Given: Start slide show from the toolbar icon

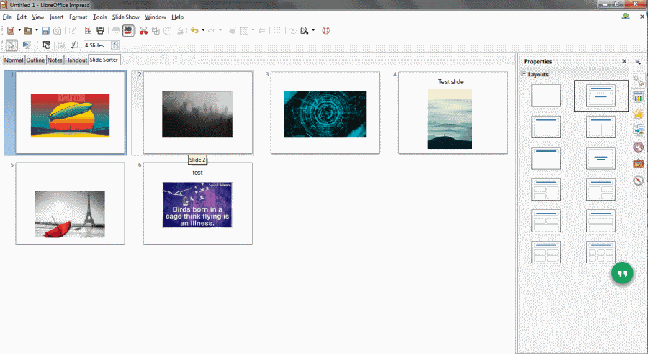Looking at the screenshot, I should [27, 45].
